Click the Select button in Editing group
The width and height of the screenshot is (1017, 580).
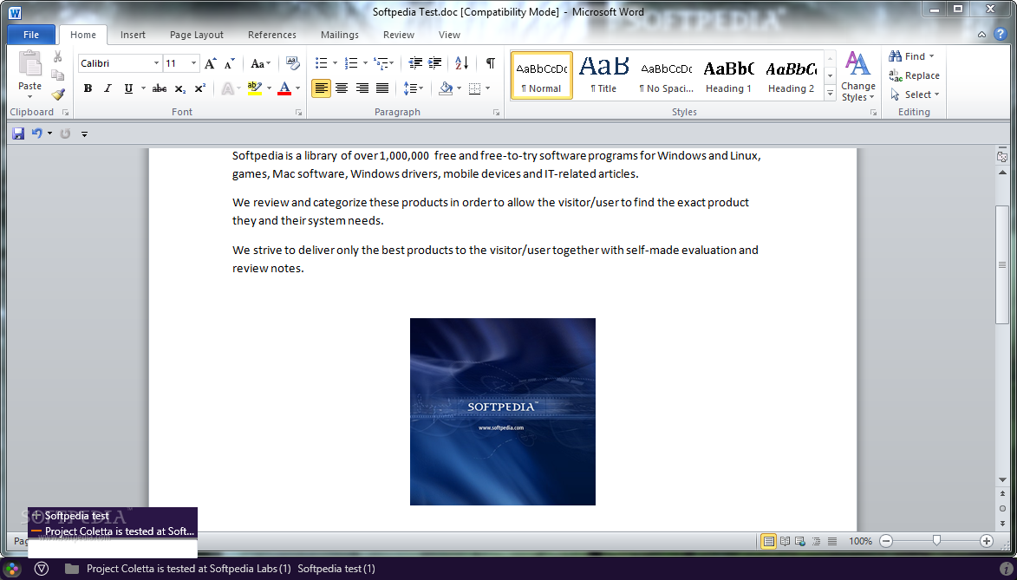(916, 94)
